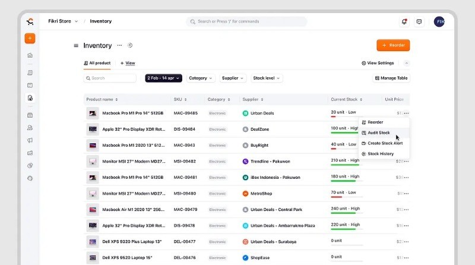Focus the table Search field
The image size is (475, 265).
tap(110, 78)
